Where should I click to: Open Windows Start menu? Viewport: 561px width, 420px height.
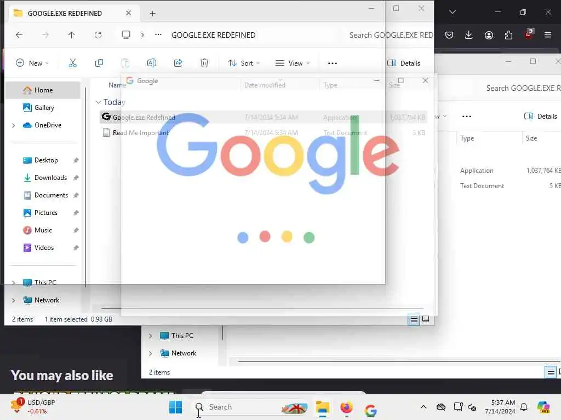[x=175, y=407]
